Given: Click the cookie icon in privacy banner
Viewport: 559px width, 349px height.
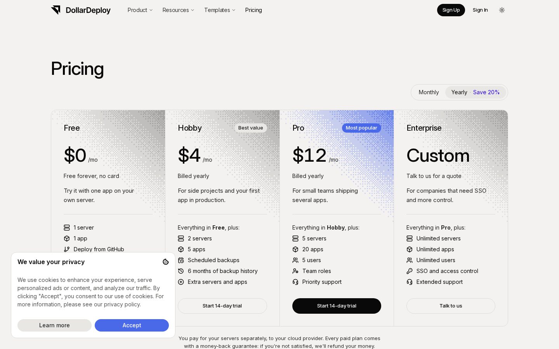Looking at the screenshot, I should [x=166, y=262].
